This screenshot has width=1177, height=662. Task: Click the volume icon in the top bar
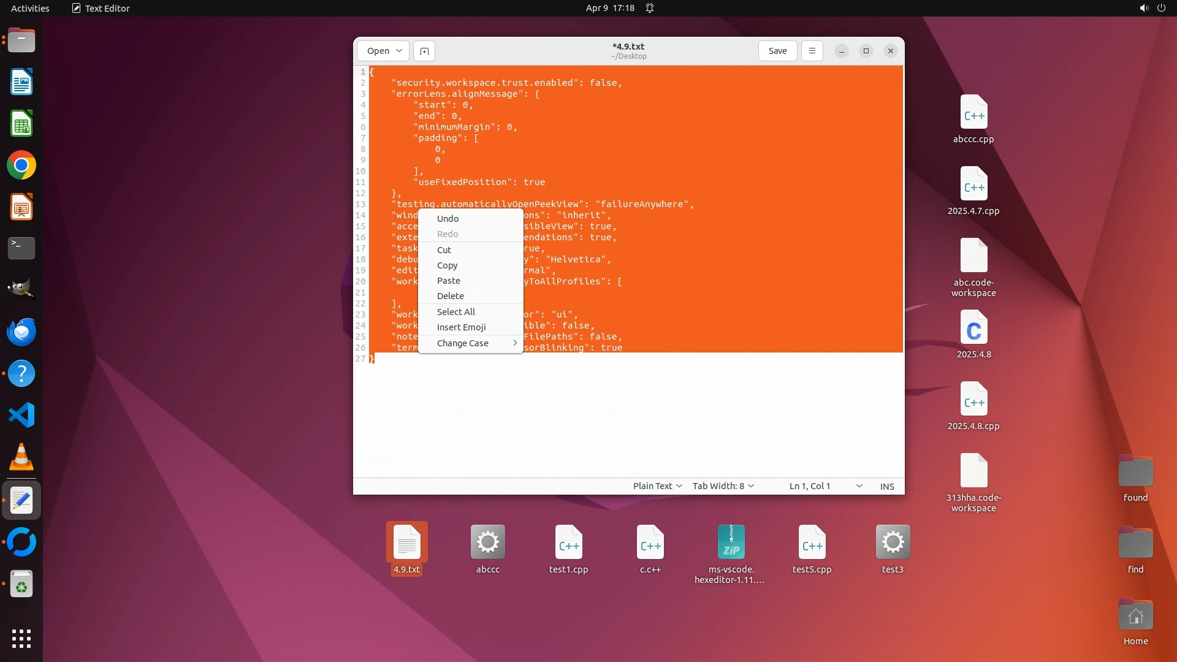click(x=1143, y=8)
